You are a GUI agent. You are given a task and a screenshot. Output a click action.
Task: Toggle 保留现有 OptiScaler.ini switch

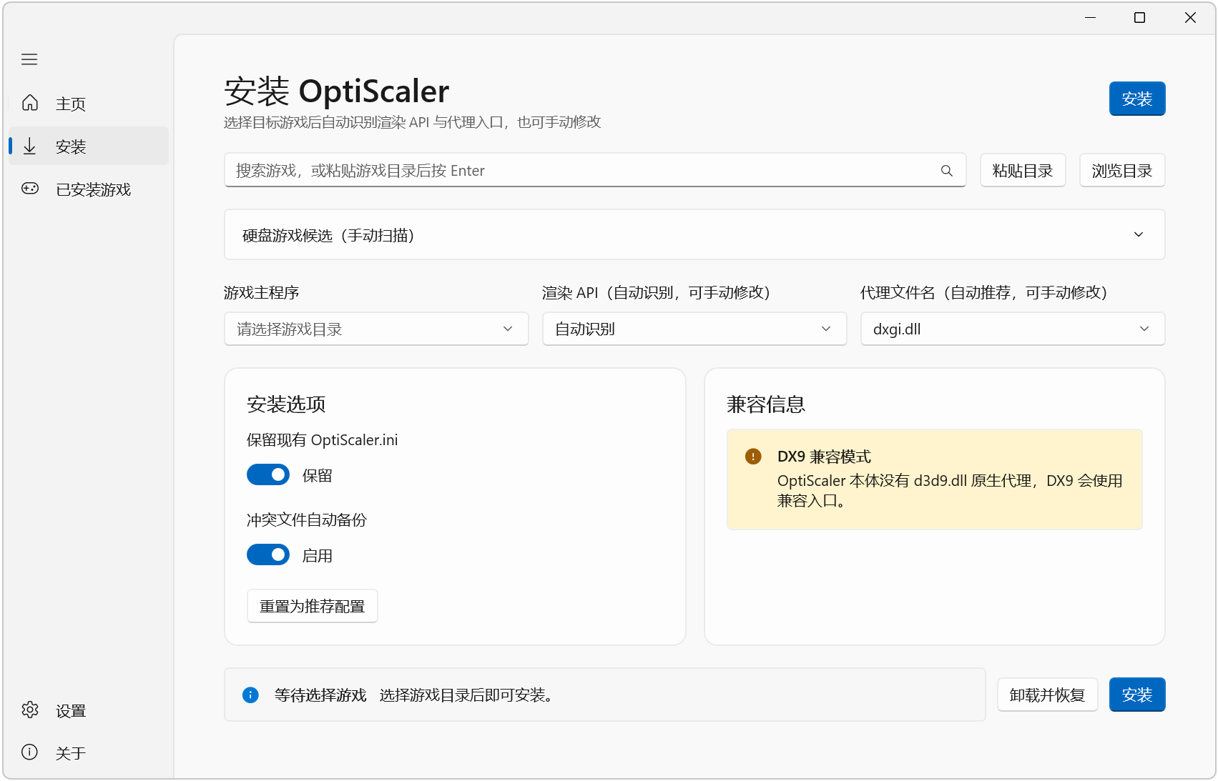[268, 474]
